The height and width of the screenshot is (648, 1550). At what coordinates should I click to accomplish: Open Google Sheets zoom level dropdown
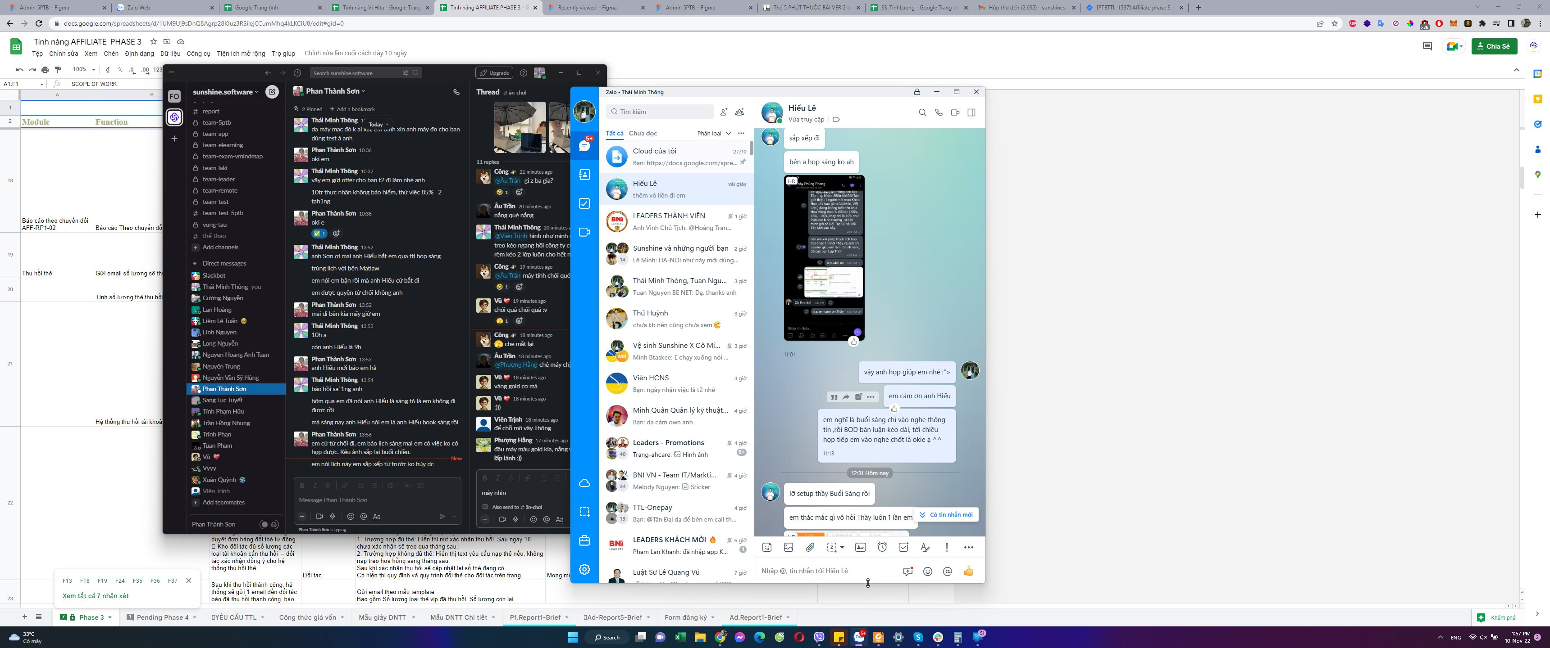point(84,70)
